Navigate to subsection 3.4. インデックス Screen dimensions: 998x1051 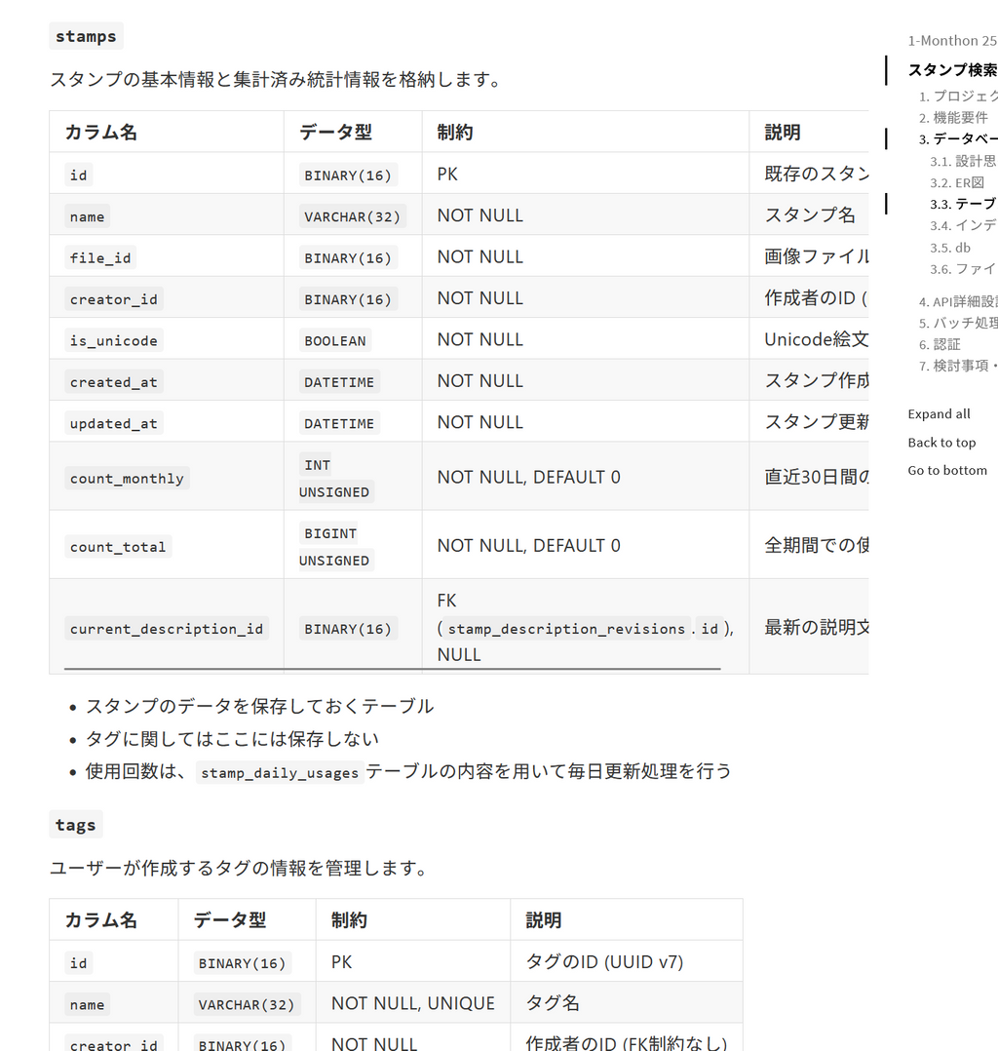tap(963, 225)
